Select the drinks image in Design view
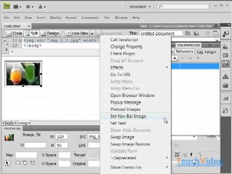Image resolution: width=232 pixels, height=174 pixels. click(23, 74)
